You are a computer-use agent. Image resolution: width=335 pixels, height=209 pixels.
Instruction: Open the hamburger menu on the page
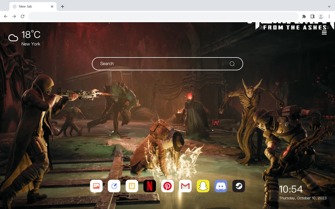[324, 32]
